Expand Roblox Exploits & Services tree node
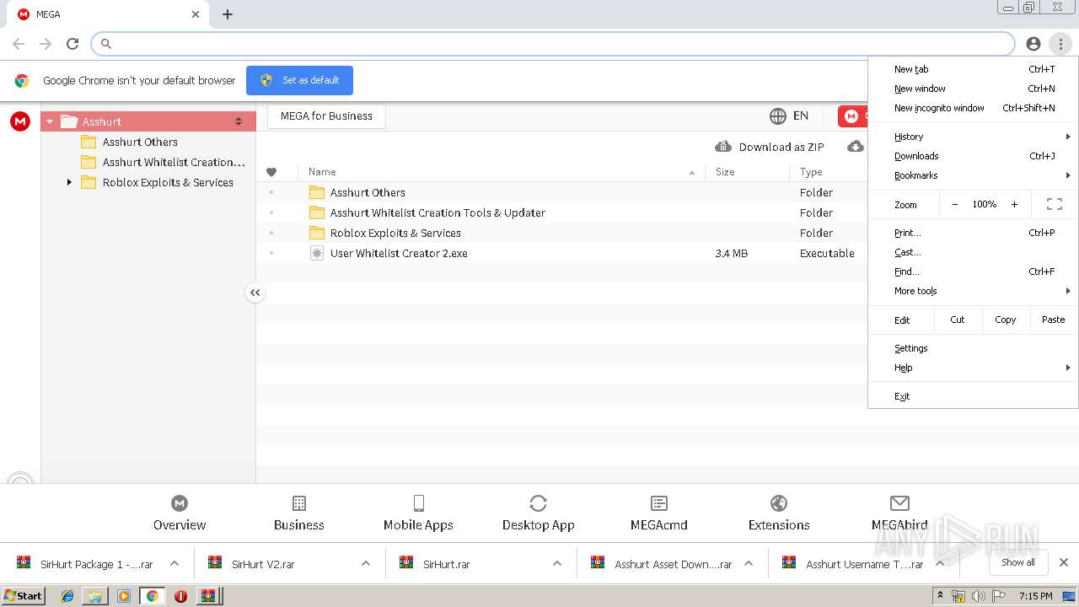The height and width of the screenshot is (607, 1079). 69,182
